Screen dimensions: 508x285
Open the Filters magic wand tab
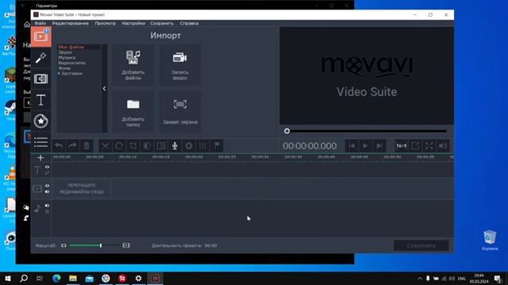[x=40, y=58]
